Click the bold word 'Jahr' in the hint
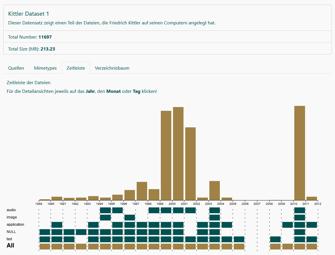 [x=90, y=91]
